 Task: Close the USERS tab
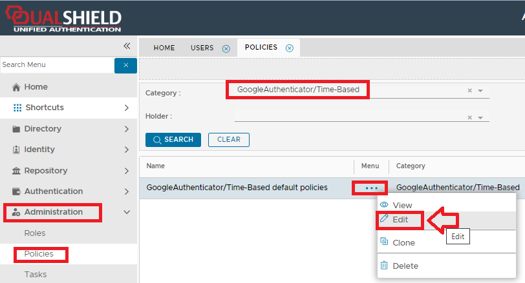(x=226, y=48)
